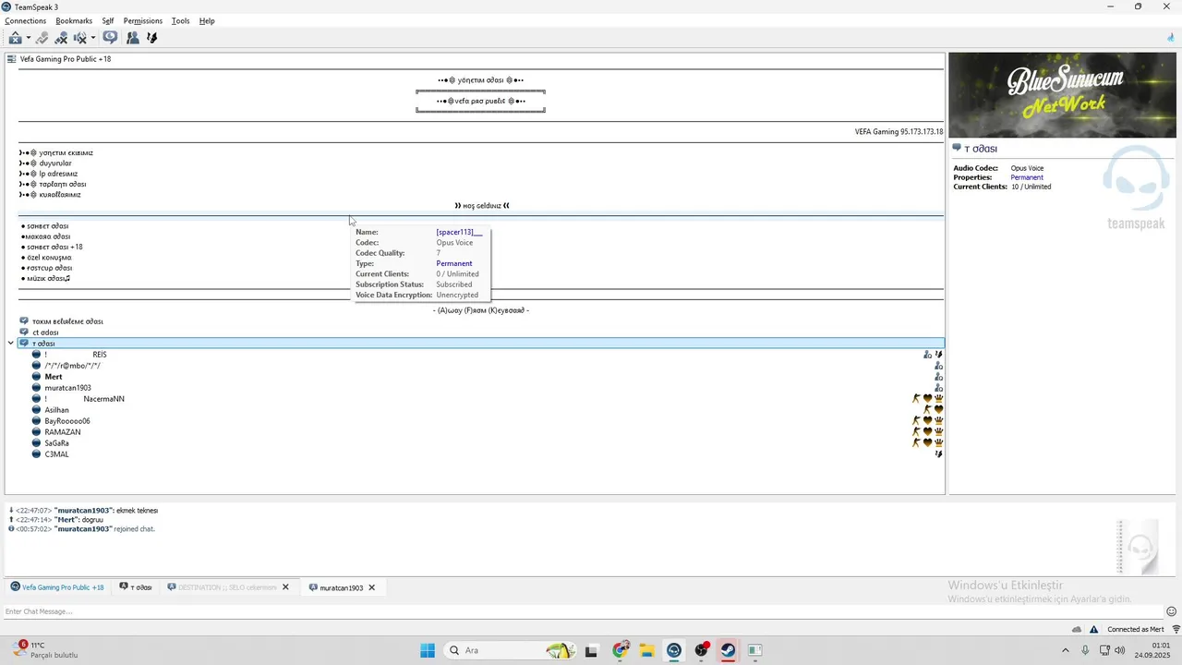
Task: Click the Connect/Disconnect server toolbar icon
Action: [15, 38]
